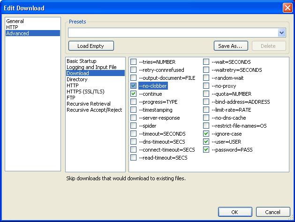Image resolution: width=295 pixels, height=222 pixels.
Task: Confirm changes with the OK button
Action: tap(234, 212)
